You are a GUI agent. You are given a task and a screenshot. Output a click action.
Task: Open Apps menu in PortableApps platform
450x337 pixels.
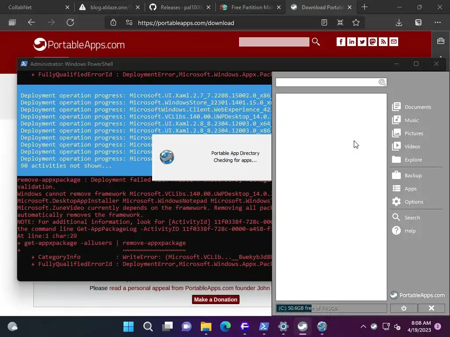[x=404, y=189]
